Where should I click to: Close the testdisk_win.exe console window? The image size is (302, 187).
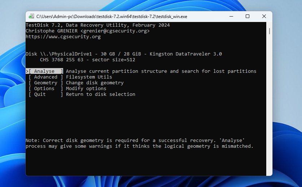tap(264, 16)
